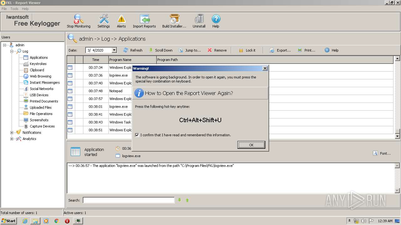Click the taskbar clock showing 12:39 AM
The height and width of the screenshot is (225, 401).
point(385,221)
